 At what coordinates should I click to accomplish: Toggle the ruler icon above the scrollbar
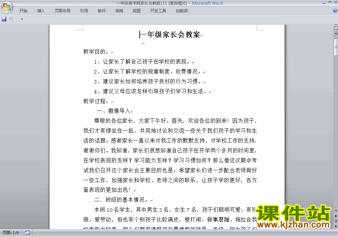[336, 28]
